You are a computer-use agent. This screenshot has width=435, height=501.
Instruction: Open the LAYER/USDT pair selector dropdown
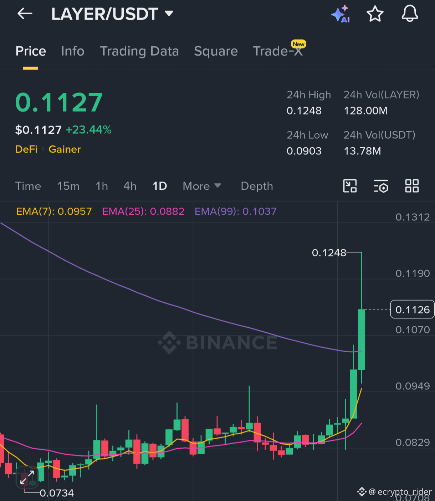(x=112, y=14)
